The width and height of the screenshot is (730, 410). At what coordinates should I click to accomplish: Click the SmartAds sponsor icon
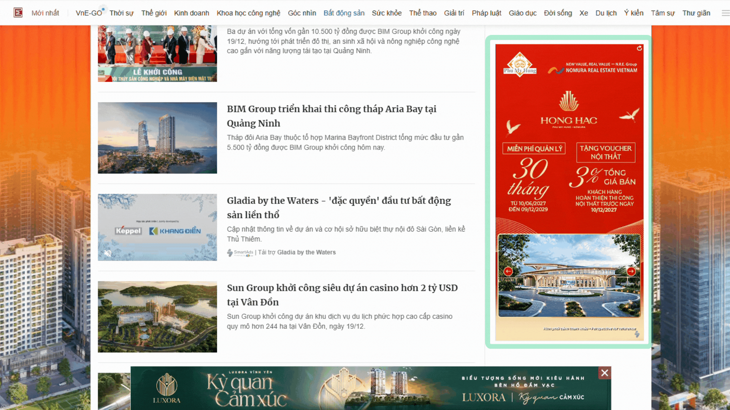click(230, 252)
